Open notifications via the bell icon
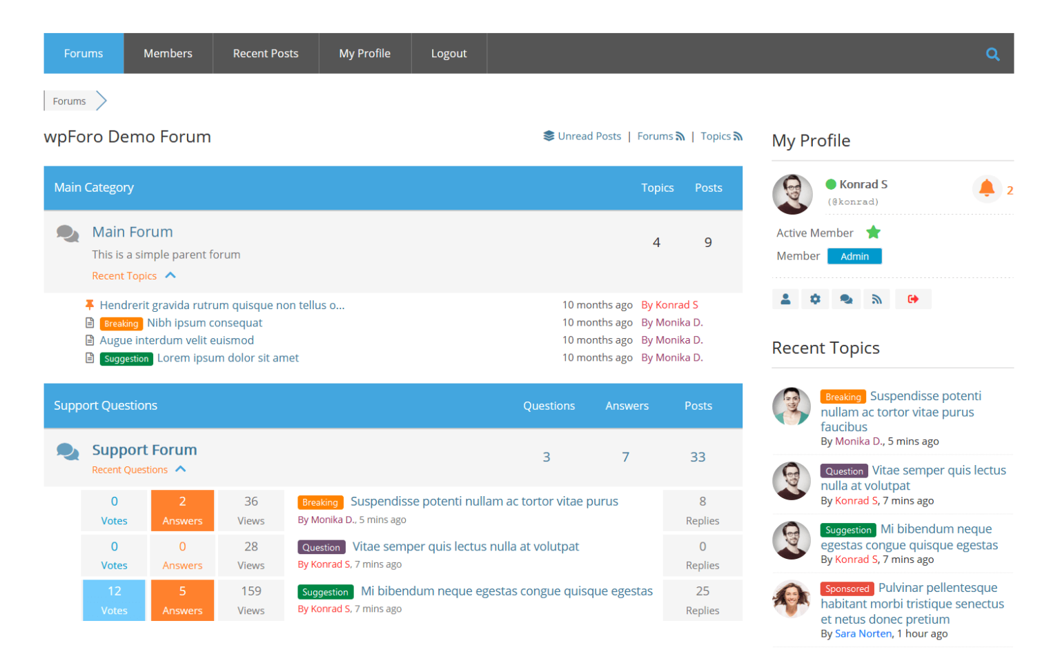 tap(987, 188)
